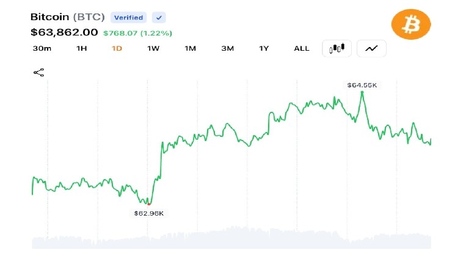Switch chart to 1Y range
This screenshot has width=455, height=256.
pyautogui.click(x=264, y=48)
